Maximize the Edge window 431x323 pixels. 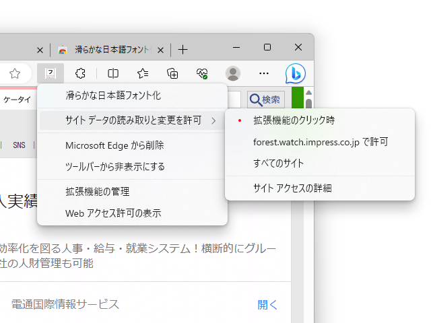[267, 47]
